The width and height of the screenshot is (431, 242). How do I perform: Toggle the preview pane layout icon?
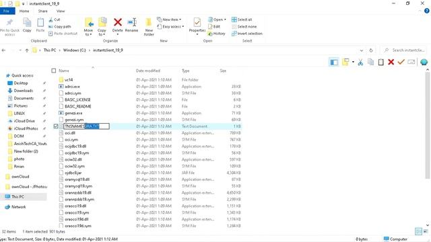tap(334, 63)
